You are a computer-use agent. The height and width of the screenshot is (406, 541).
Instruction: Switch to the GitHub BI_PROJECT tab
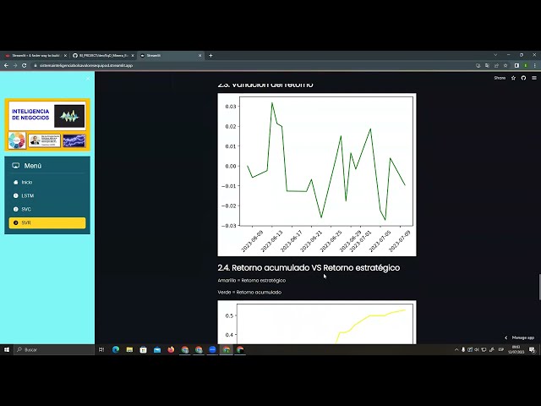pos(103,55)
